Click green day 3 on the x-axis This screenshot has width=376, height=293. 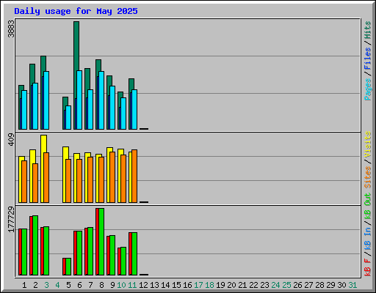coord(46,285)
